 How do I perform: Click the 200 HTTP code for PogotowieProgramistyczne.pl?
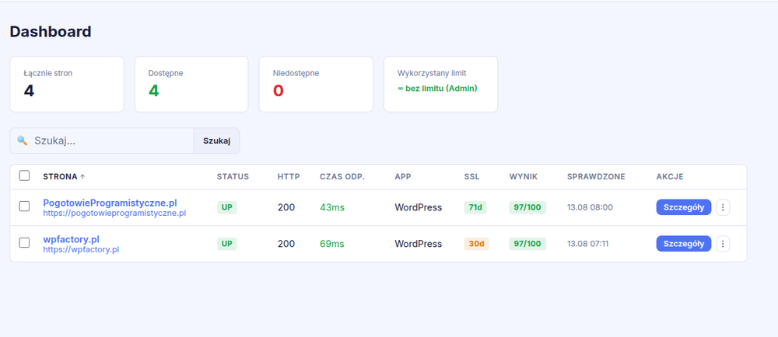286,207
